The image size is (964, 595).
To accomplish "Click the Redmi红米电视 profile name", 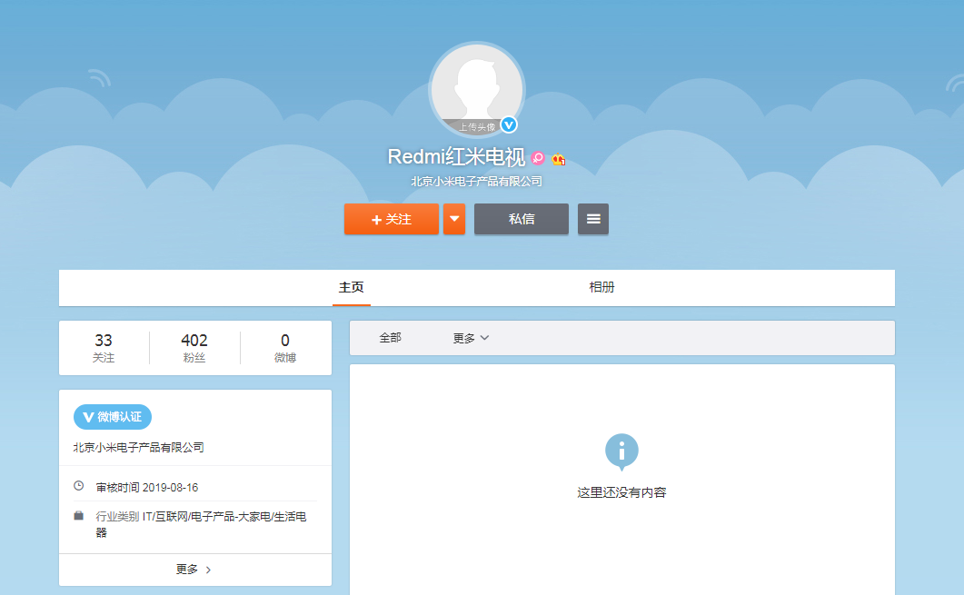I will 456,157.
